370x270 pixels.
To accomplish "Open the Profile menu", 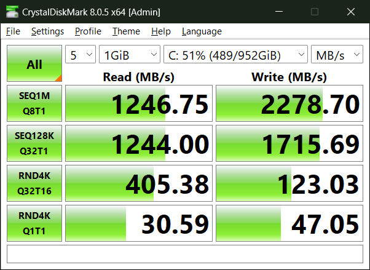I will click(88, 31).
